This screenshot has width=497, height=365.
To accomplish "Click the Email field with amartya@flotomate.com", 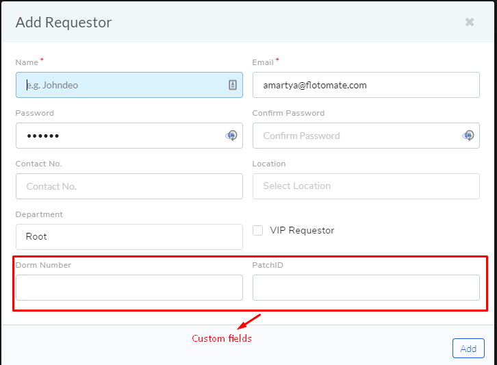I will click(366, 85).
